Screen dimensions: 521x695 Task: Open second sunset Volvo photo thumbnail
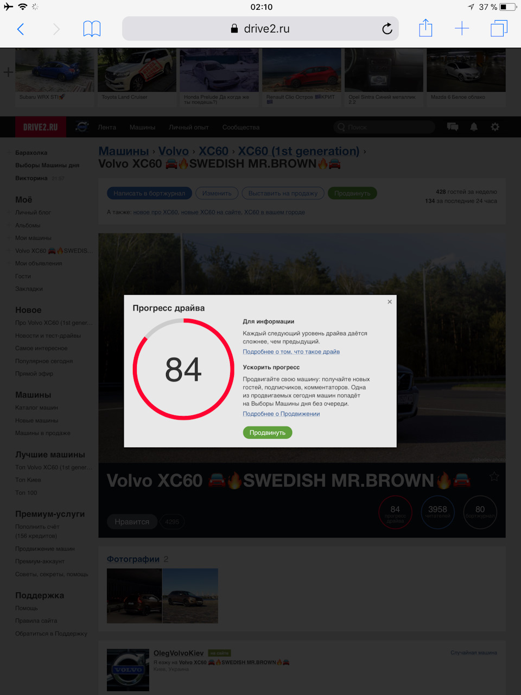pos(190,596)
